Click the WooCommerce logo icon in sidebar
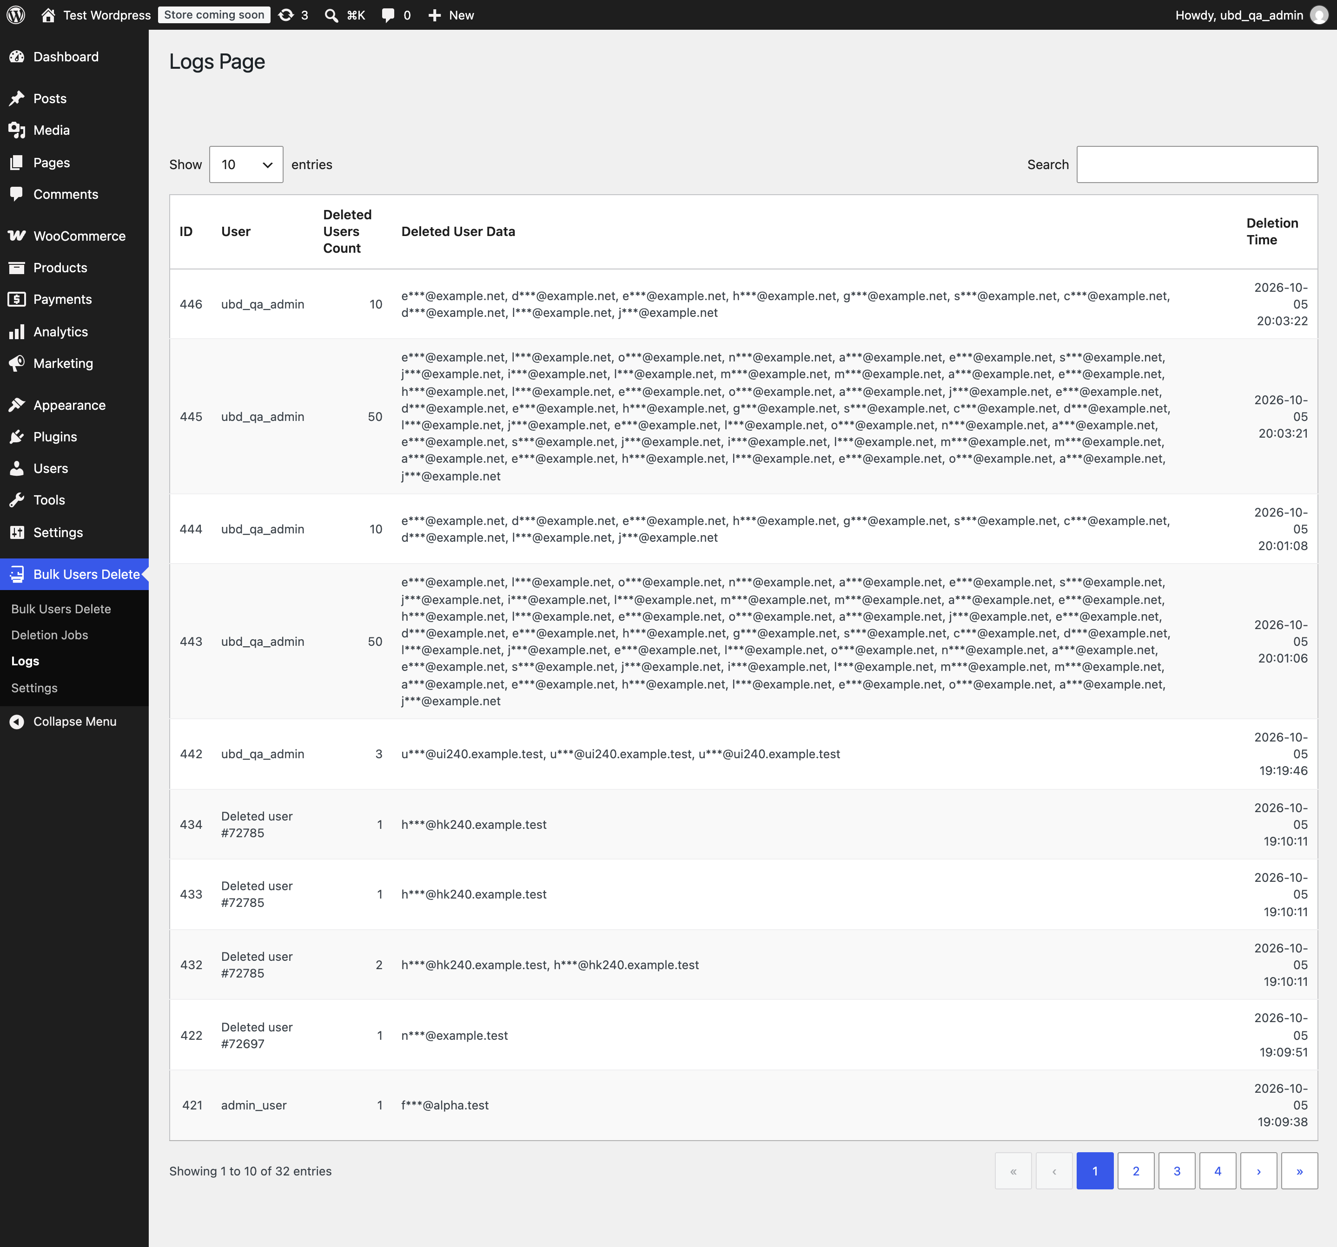The width and height of the screenshot is (1337, 1247). (x=17, y=236)
